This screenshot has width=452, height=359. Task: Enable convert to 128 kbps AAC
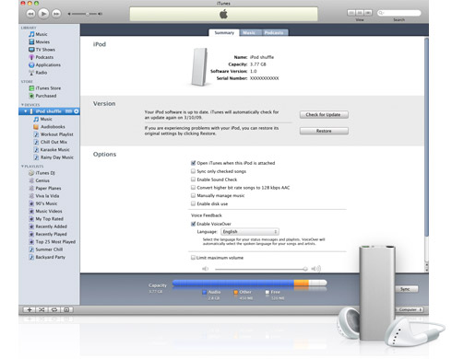(x=193, y=188)
